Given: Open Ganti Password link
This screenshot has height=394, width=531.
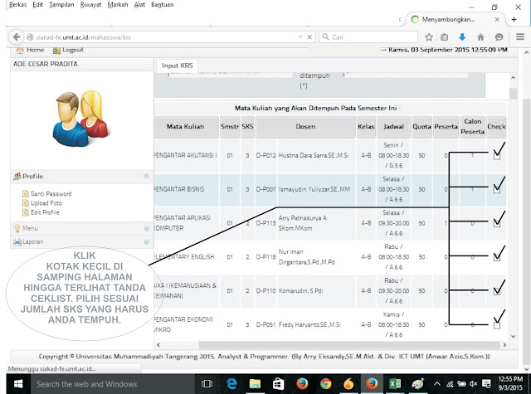Looking at the screenshot, I should (51, 194).
